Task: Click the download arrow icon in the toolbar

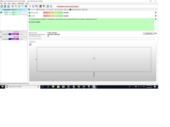Action: (x=51, y=6)
